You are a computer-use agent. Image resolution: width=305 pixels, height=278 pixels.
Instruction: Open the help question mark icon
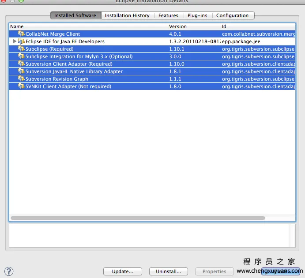point(9,271)
